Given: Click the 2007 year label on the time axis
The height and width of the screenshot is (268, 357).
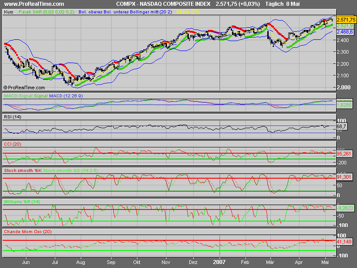Looking at the screenshot, I should click(x=219, y=262).
